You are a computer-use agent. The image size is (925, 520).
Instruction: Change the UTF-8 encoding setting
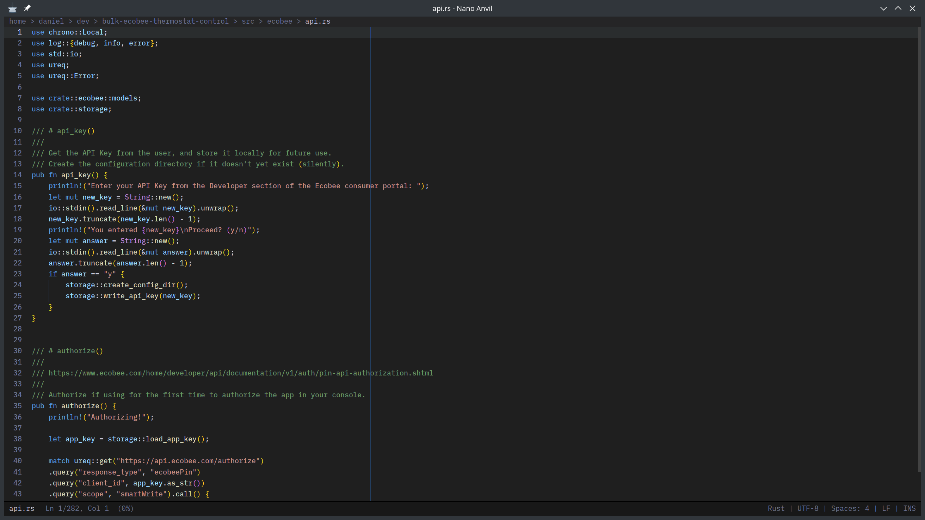(x=808, y=508)
